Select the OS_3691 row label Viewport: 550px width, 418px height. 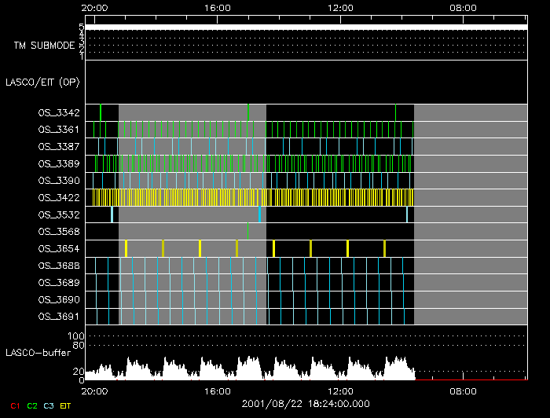tap(58, 317)
